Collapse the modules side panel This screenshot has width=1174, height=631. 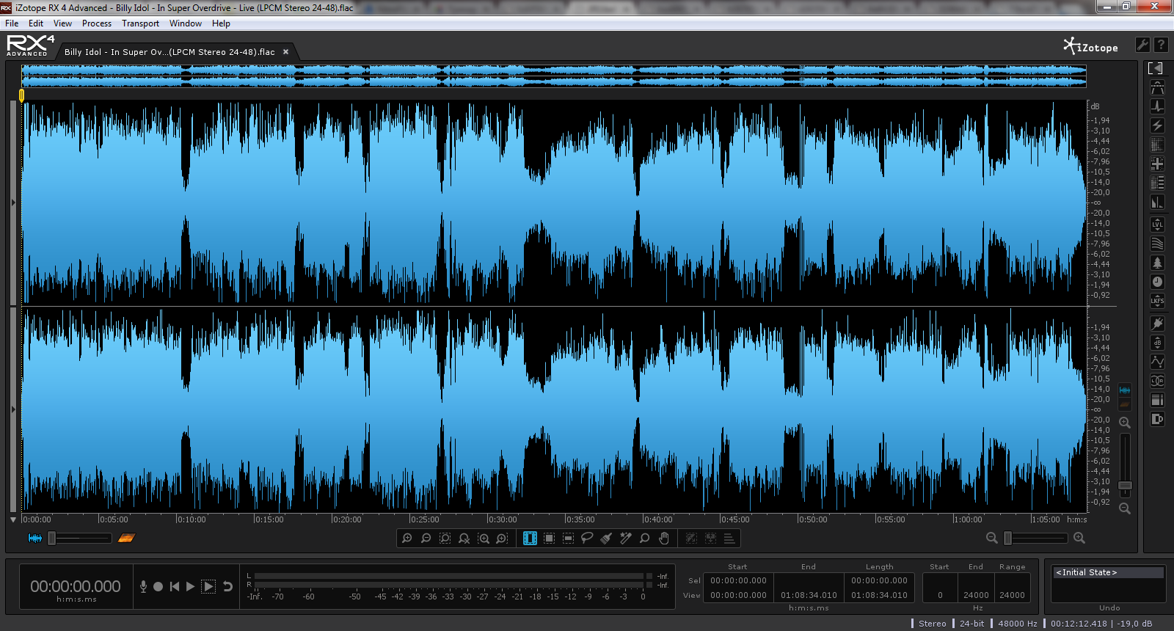point(1156,68)
